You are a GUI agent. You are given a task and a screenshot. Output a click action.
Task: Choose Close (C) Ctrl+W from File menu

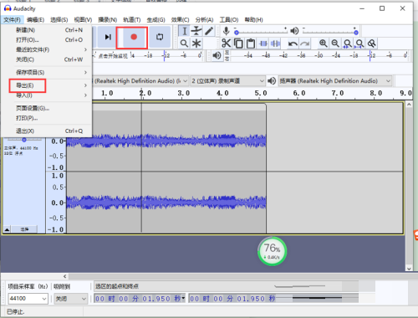tap(47, 59)
